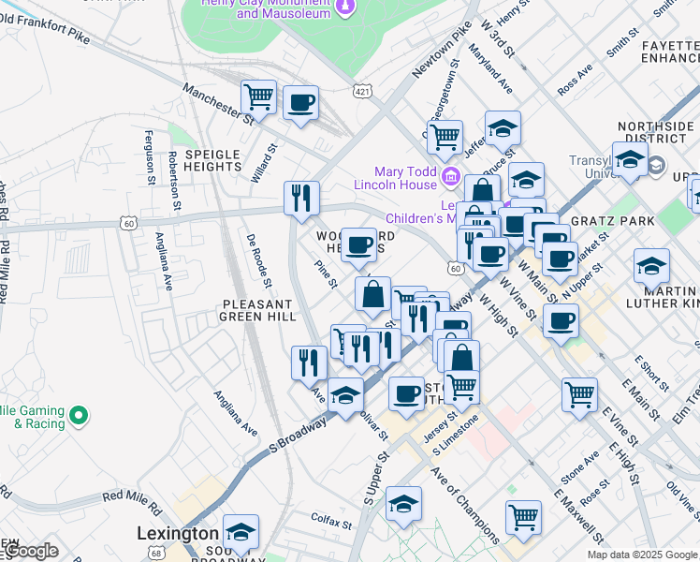The image size is (700, 562).
Task: Open the coffee marker beside N Upper St
Action: [x=561, y=262]
